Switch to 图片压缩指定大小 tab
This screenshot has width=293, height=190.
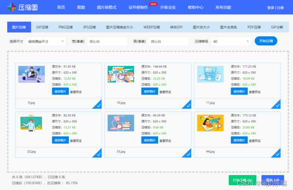click(x=120, y=27)
